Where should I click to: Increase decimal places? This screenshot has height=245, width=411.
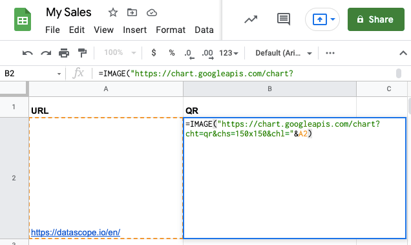[x=207, y=54]
